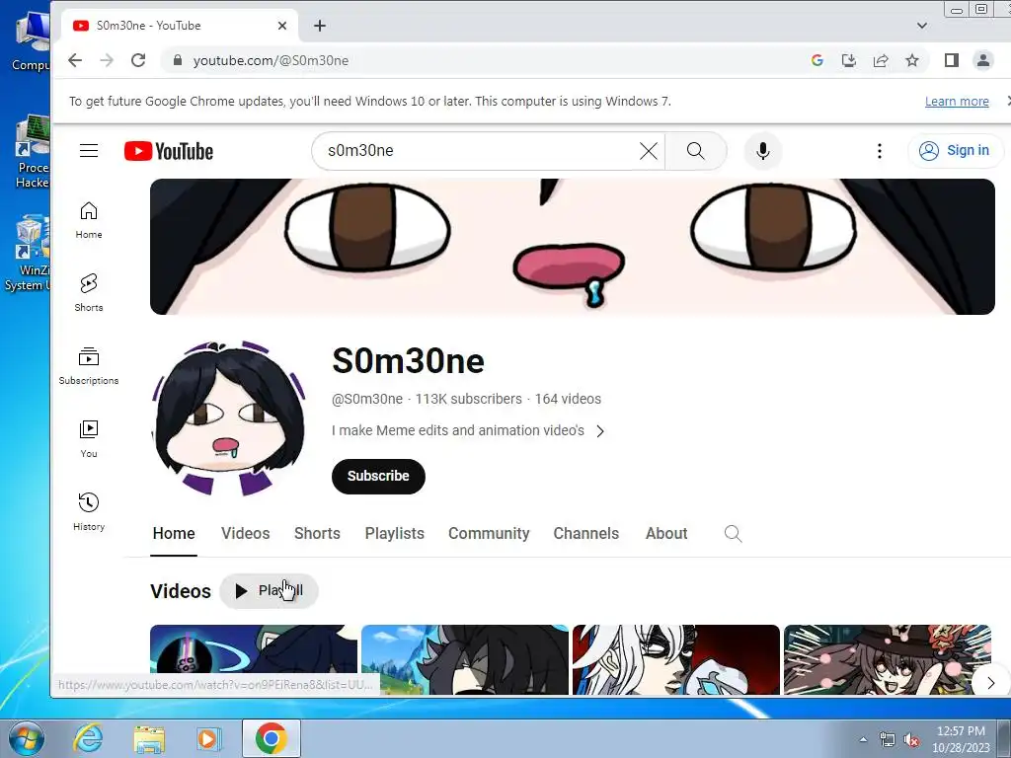The height and width of the screenshot is (758, 1011).
Task: Click the Google icon in address bar
Action: click(x=817, y=60)
